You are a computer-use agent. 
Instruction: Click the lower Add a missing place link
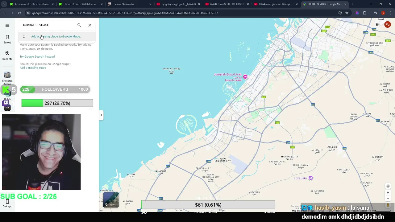(x=33, y=68)
